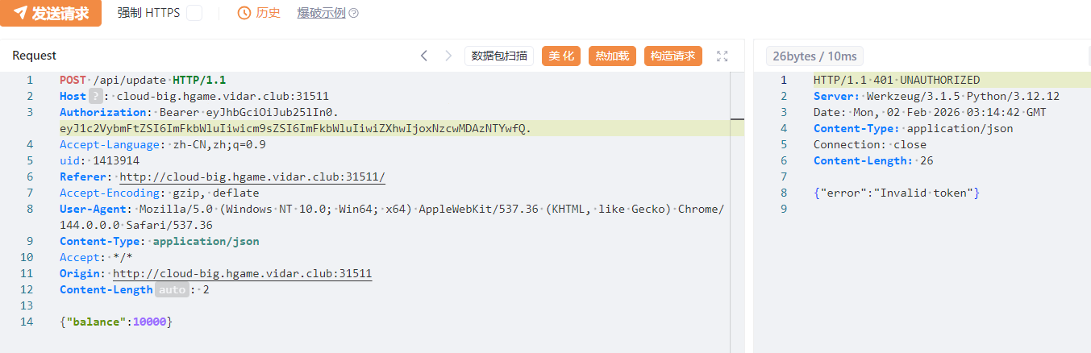
Task: Open the 历史 history clock icon
Action: click(x=244, y=13)
